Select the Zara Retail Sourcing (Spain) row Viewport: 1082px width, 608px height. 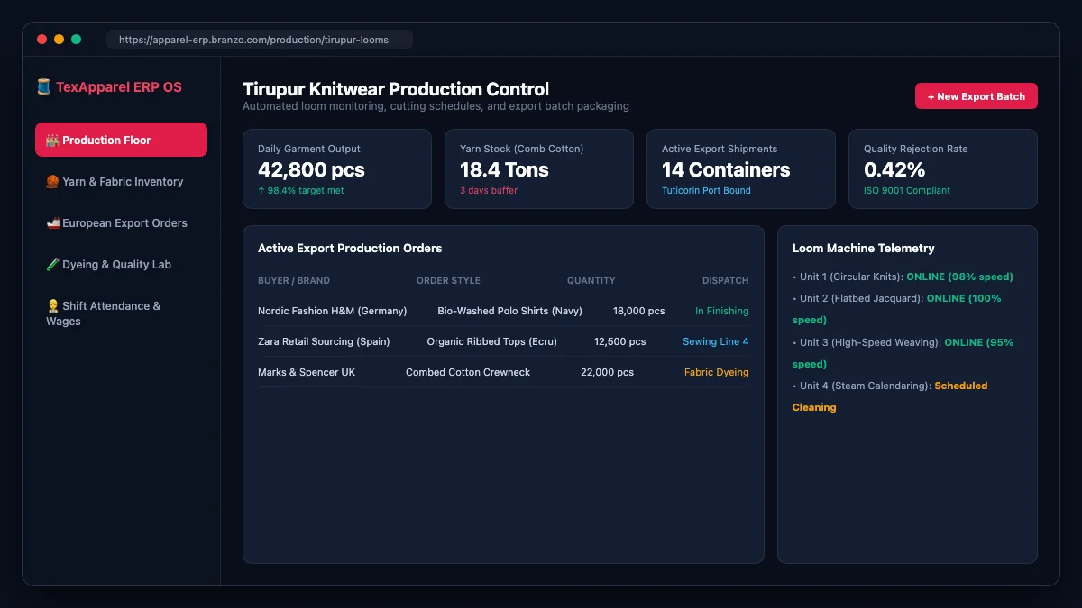(x=503, y=341)
